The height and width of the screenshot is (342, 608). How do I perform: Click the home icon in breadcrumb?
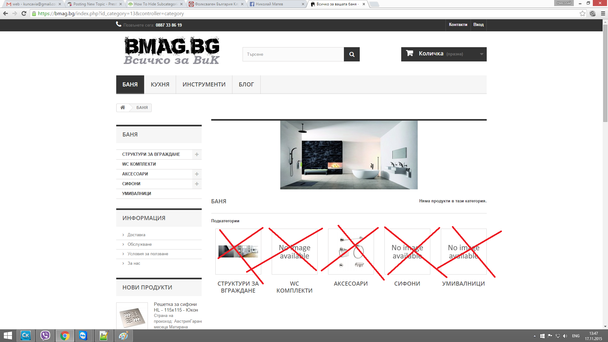123,108
